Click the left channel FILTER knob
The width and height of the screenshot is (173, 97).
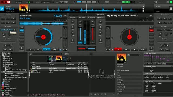[x=73, y=40]
